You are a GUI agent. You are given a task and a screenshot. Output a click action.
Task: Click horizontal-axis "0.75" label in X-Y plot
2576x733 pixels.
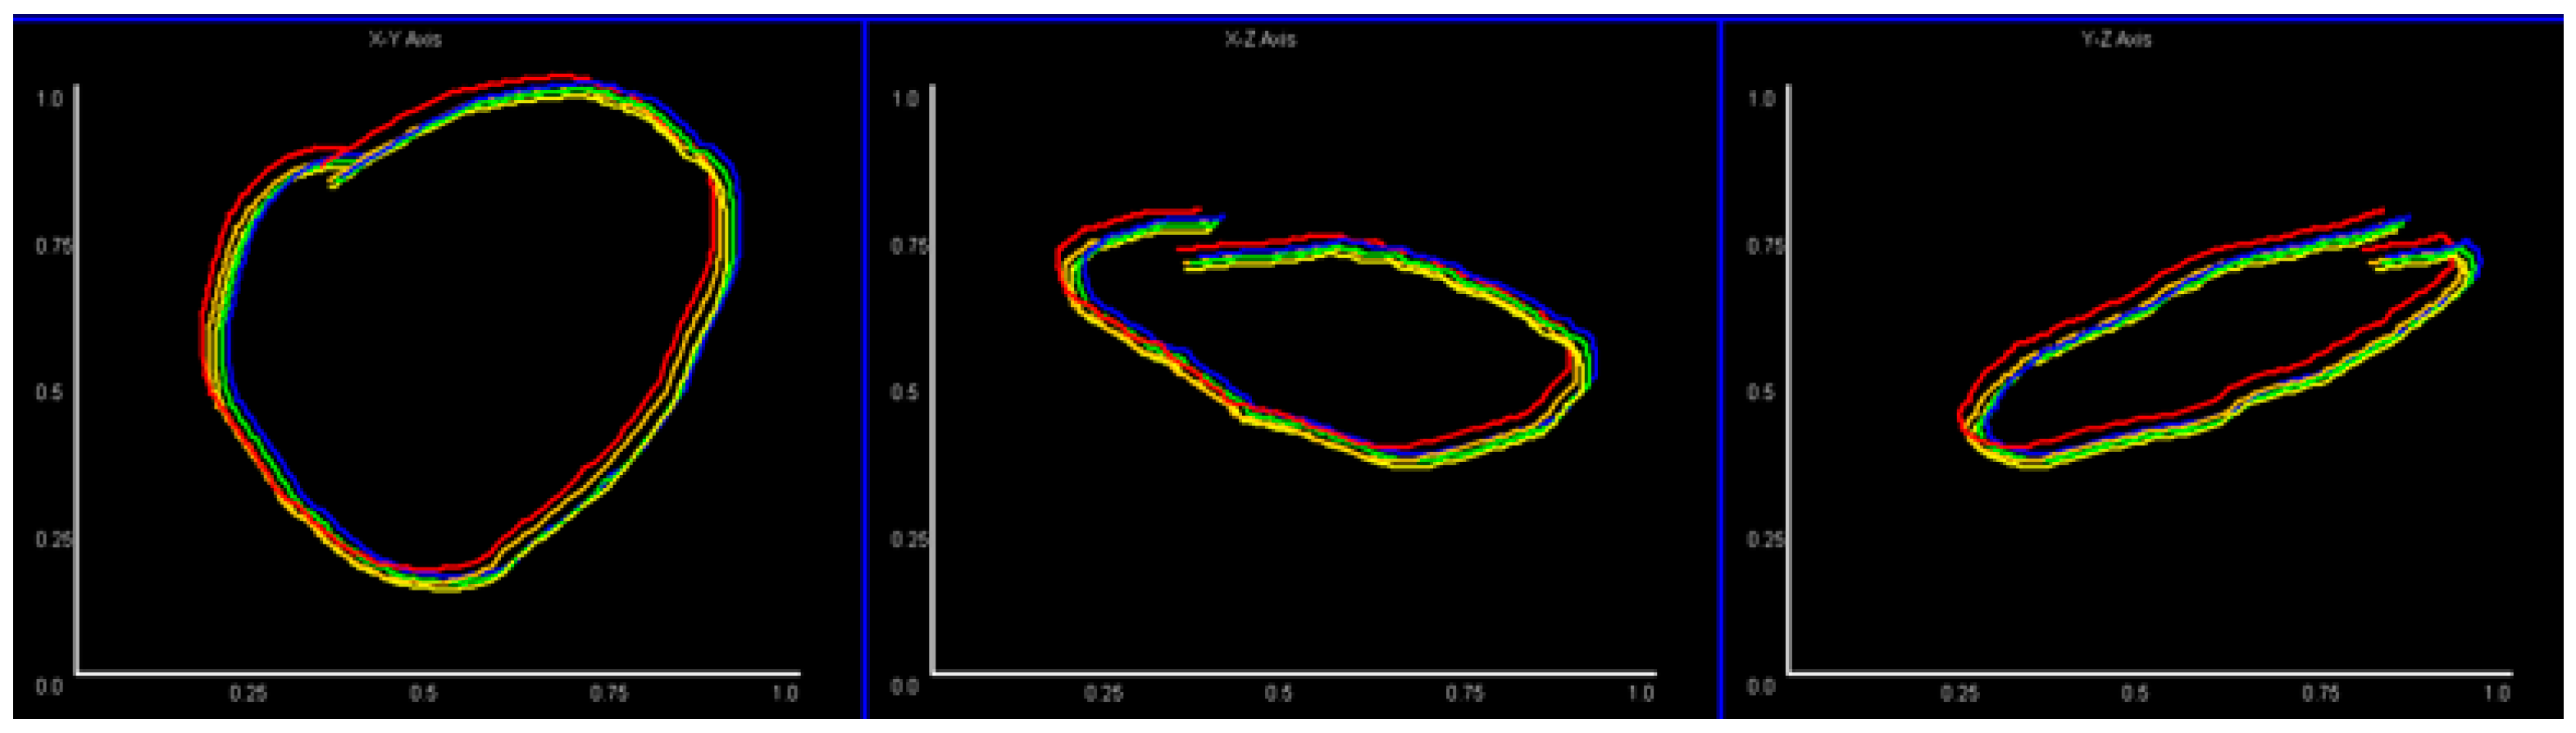coord(608,693)
